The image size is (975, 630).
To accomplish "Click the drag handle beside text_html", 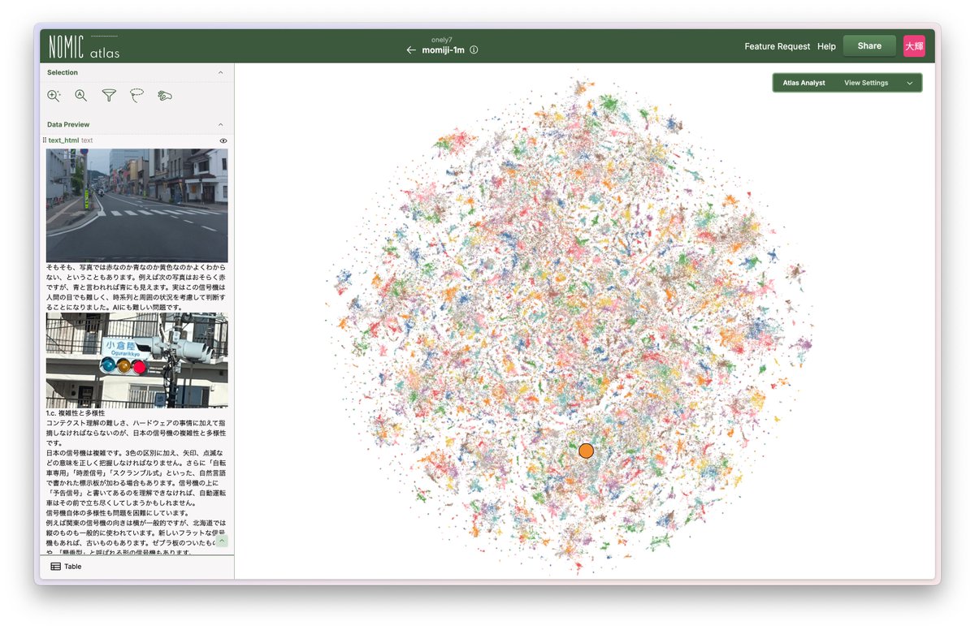I will point(45,140).
